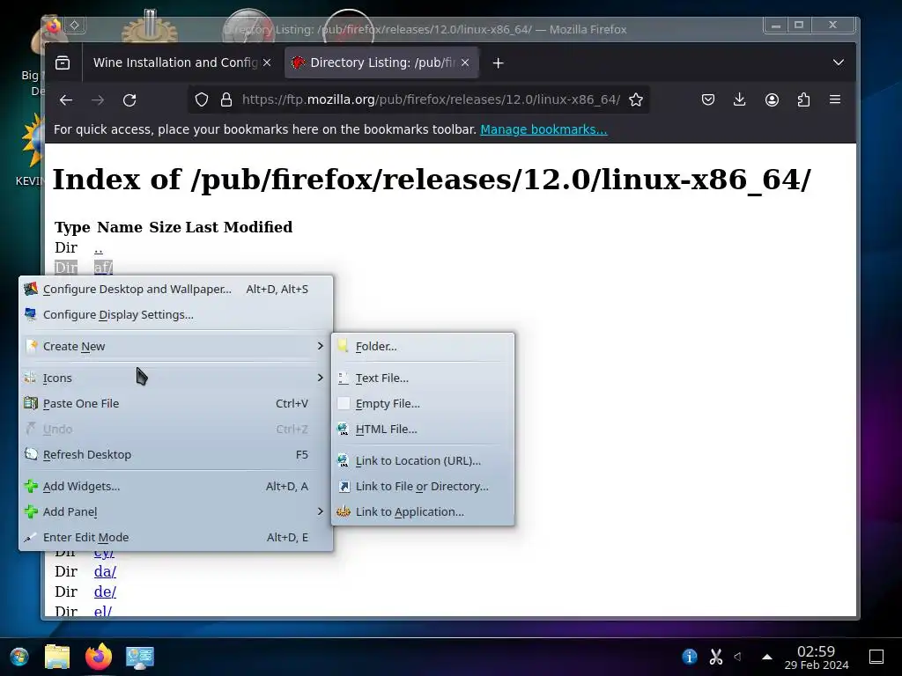Close the Wine Installation tab
902x676 pixels.
click(x=267, y=62)
